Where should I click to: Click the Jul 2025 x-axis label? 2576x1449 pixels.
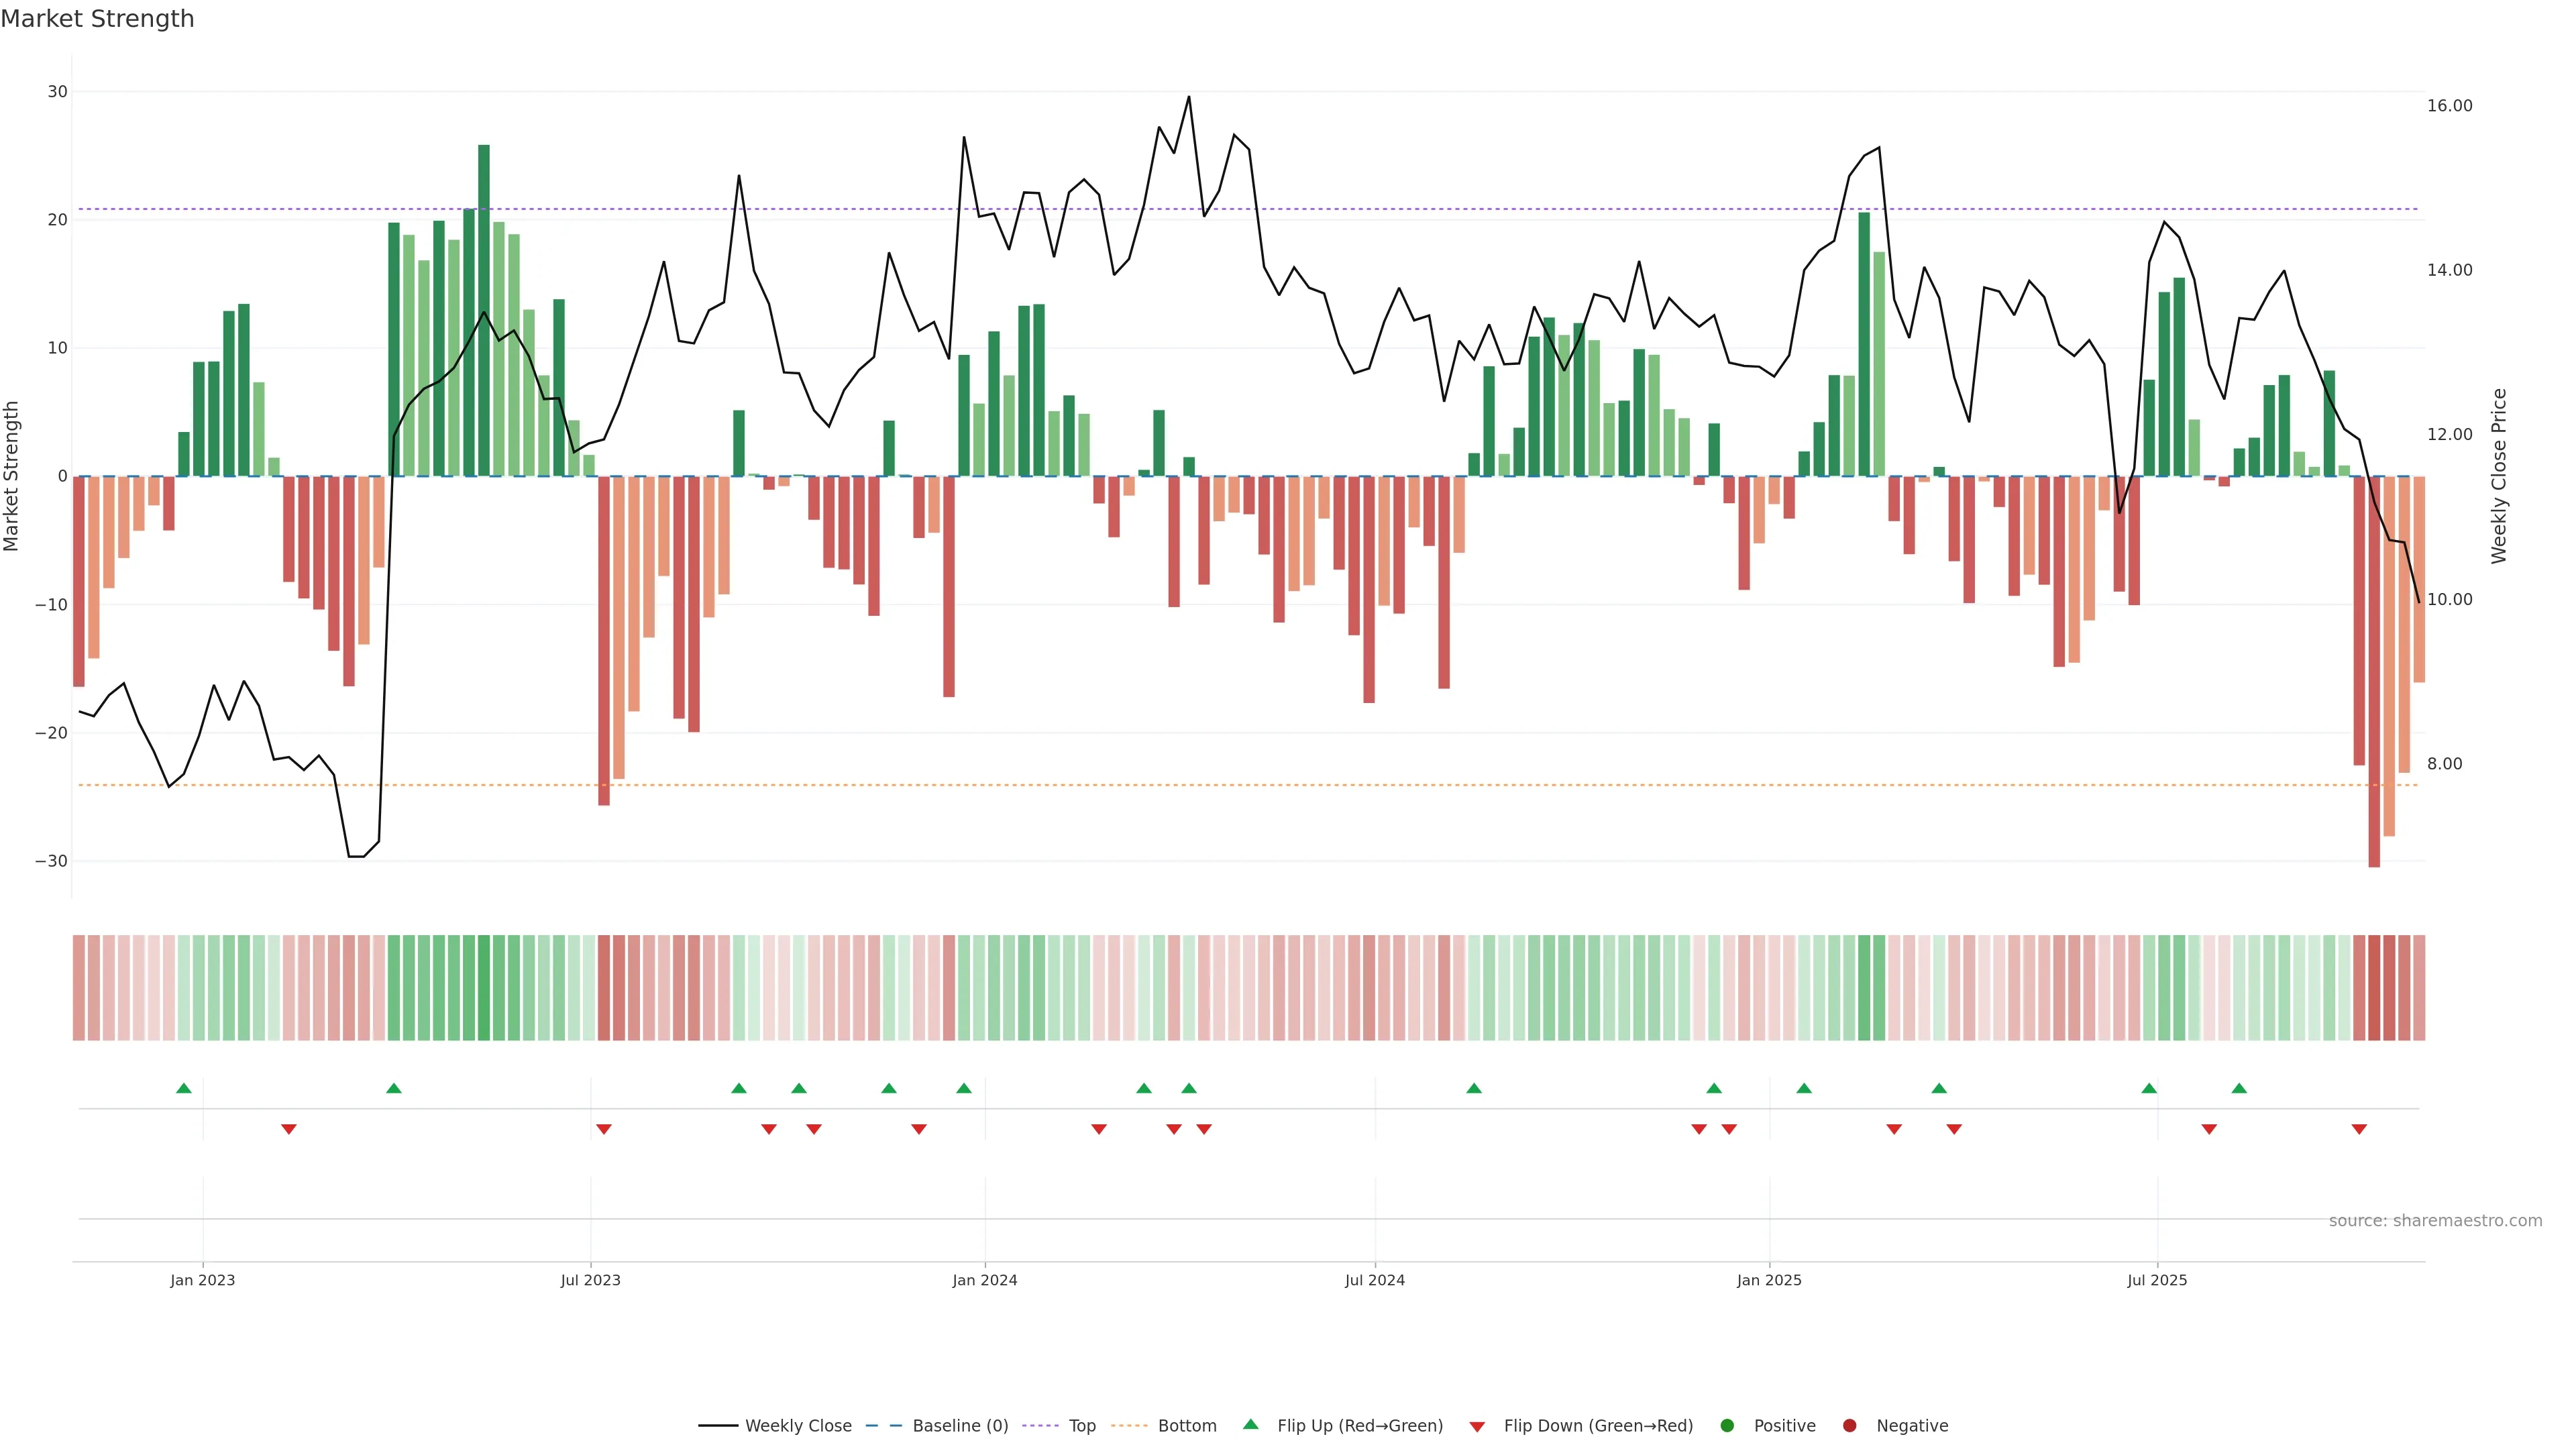[x=2156, y=1280]
